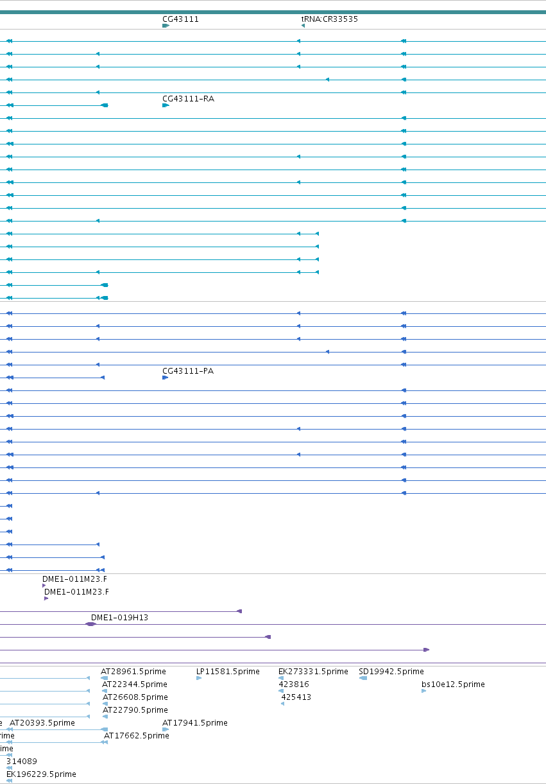This screenshot has height=784, width=546.
Task: Click the SD19942.5prime EST label
Action: click(x=391, y=672)
